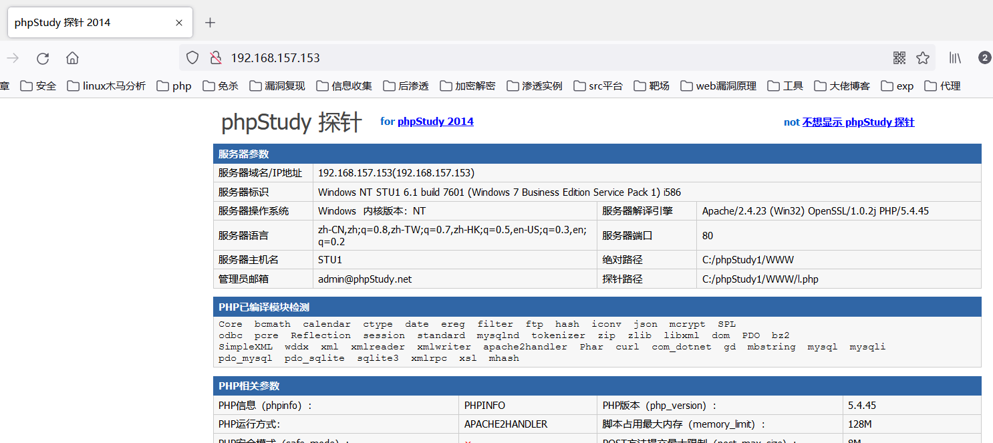
Task: Reload the page with the refresh icon
Action: (x=43, y=58)
